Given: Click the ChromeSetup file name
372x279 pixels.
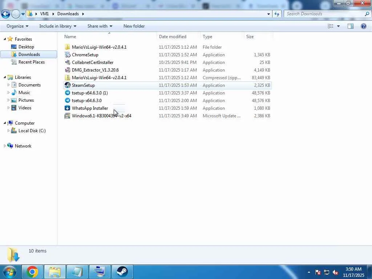Looking at the screenshot, I should pyautogui.click(x=85, y=54).
